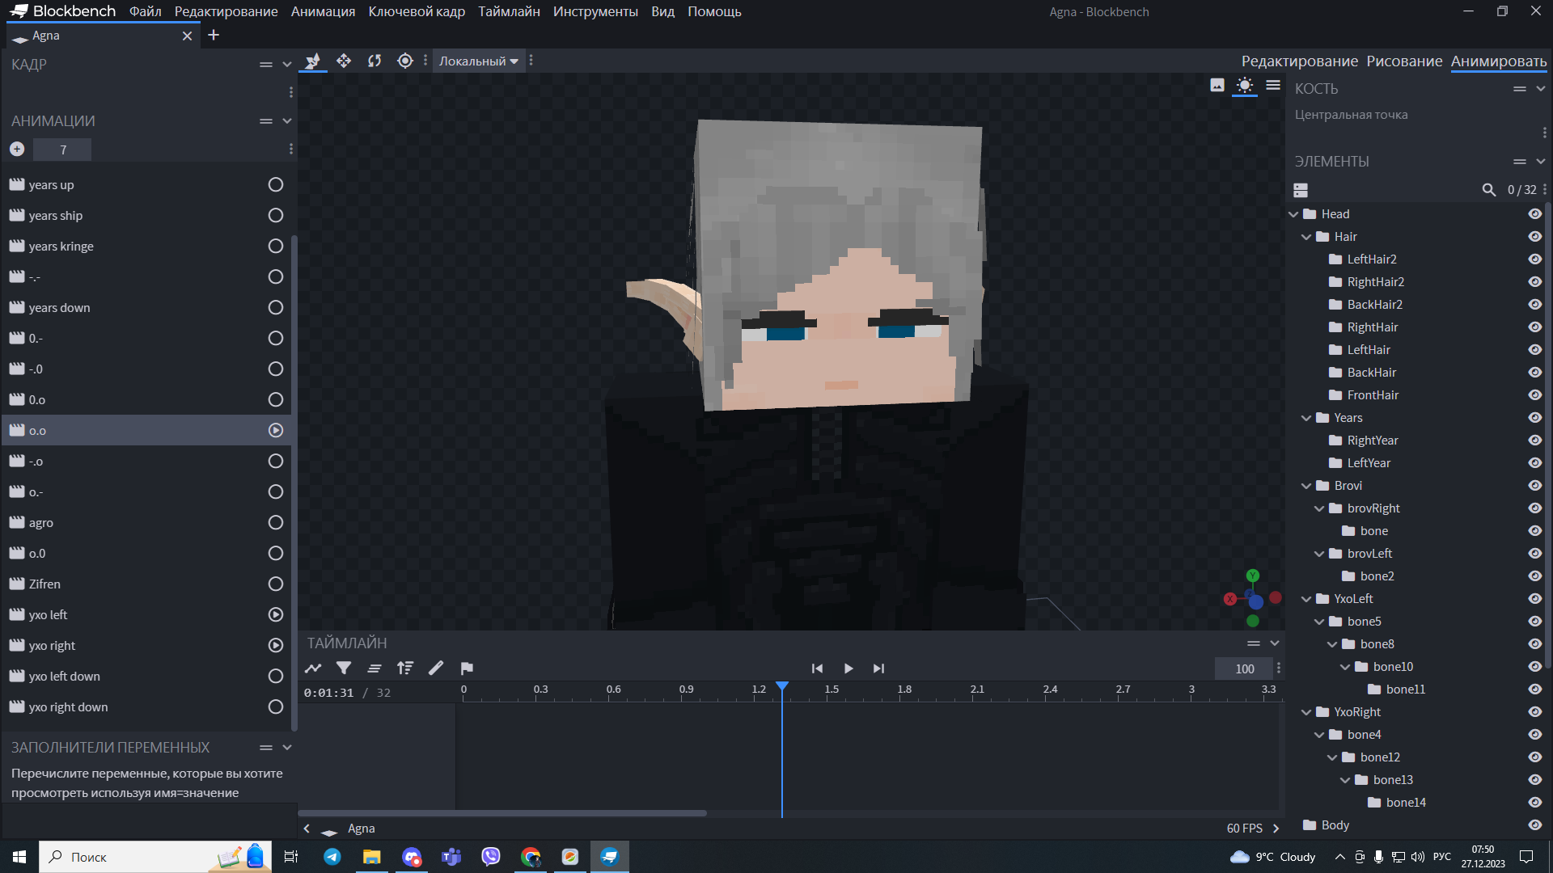This screenshot has width=1553, height=873.
Task: Click Windows taskbar search box Поиск
Action: (155, 857)
